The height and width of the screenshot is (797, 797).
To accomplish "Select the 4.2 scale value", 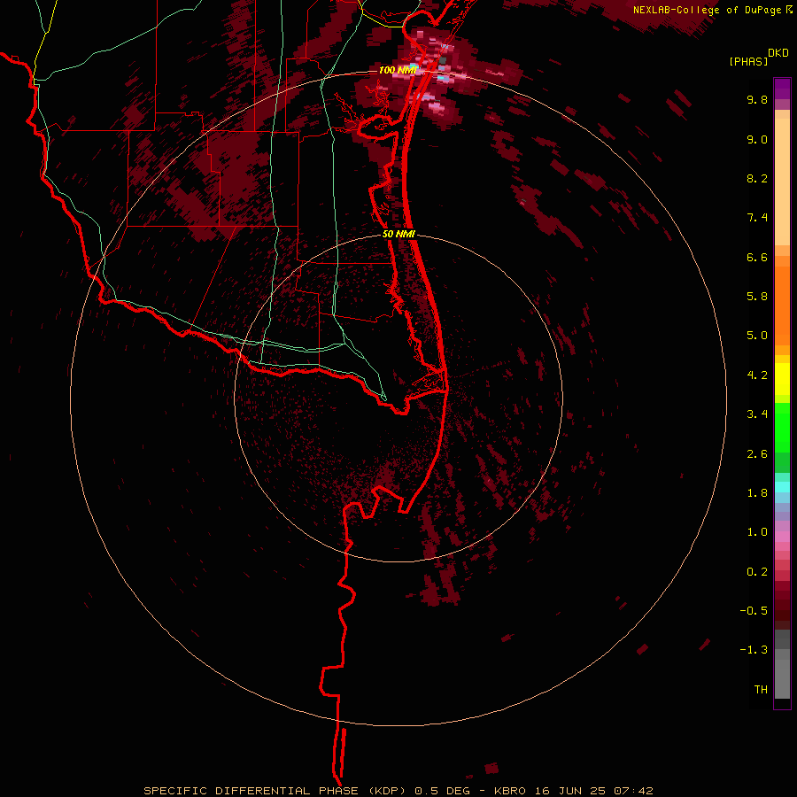I will point(757,375).
